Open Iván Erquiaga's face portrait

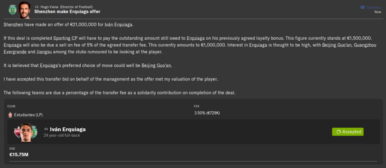pyautogui.click(x=25, y=132)
